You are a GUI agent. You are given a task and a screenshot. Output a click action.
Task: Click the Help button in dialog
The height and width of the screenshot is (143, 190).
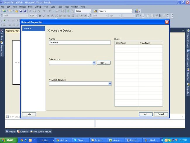click(29, 114)
